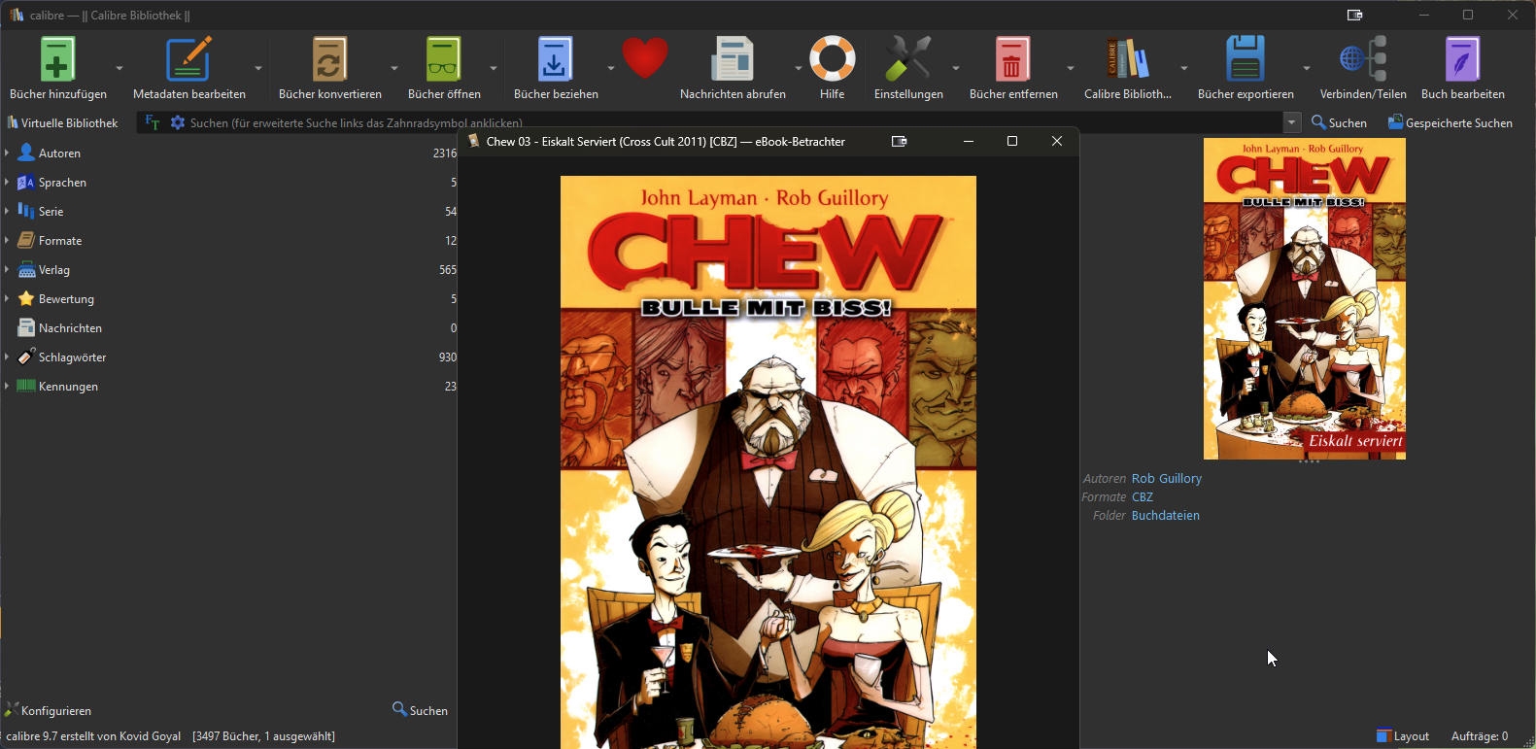Select the Bewertung row in the tag browser
This screenshot has height=749, width=1536.
229,298
